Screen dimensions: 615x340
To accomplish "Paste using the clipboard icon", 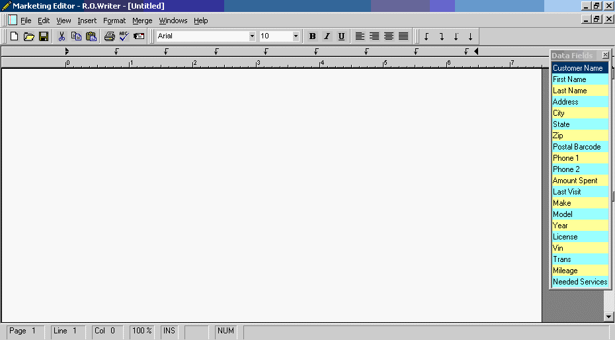I will [91, 36].
